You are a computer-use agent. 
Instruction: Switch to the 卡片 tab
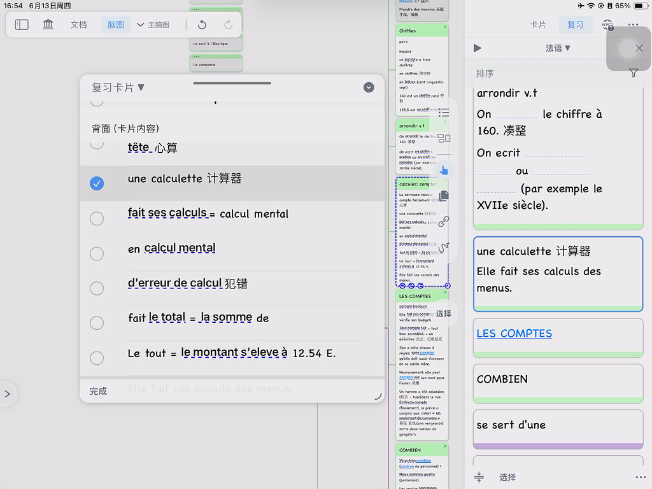[x=538, y=25]
